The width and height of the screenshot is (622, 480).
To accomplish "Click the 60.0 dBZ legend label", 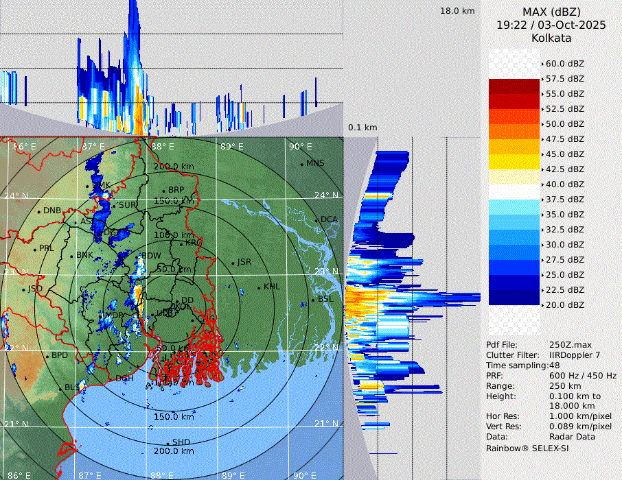I will pos(564,64).
